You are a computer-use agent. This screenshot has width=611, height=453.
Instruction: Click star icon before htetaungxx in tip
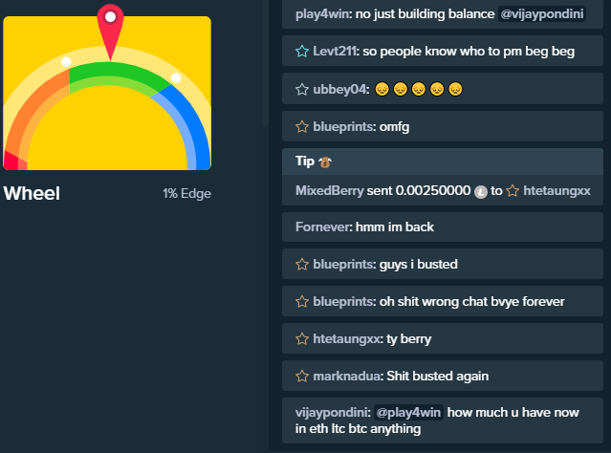point(513,191)
